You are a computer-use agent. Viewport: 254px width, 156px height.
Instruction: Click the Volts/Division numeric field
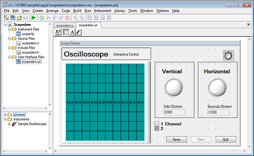coord(174,112)
